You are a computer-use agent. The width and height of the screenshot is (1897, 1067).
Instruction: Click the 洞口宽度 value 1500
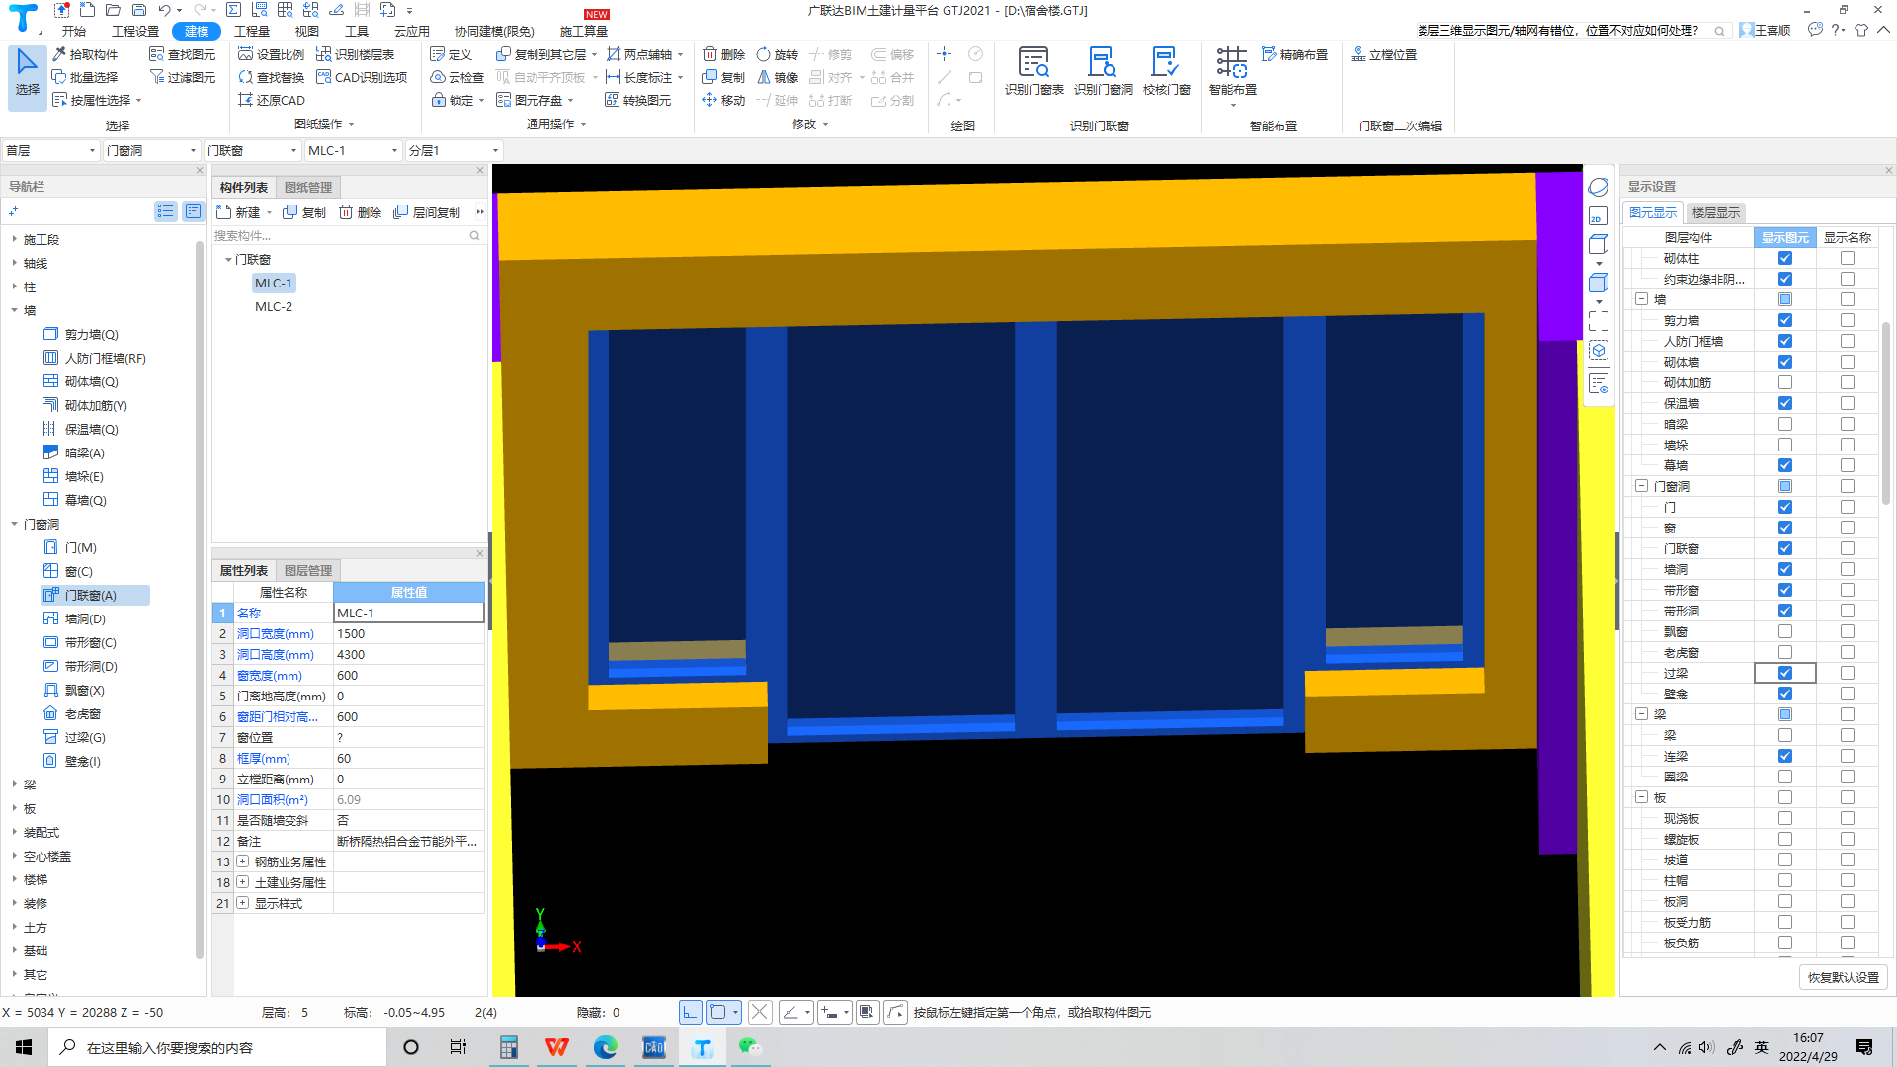pos(409,633)
